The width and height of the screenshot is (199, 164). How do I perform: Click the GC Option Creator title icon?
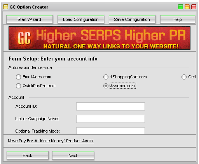(5, 7)
